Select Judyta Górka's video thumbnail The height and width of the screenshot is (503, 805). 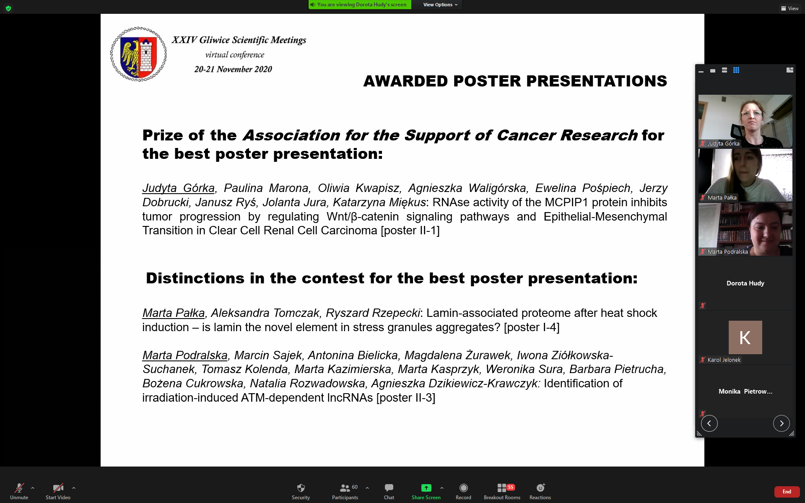tap(745, 121)
